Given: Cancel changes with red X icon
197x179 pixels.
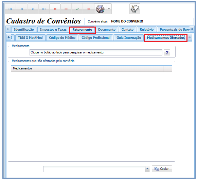Looking at the screenshot, I should 89,9.
